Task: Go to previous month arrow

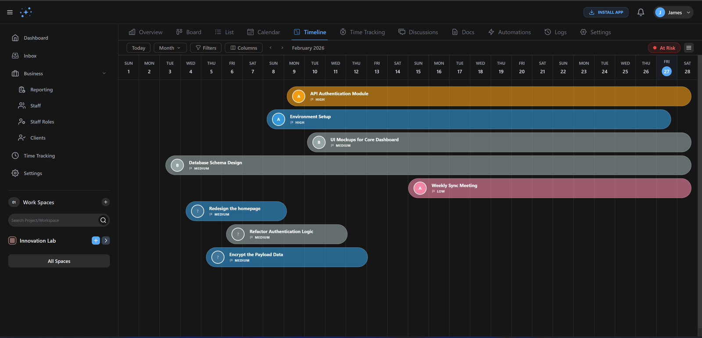Action: point(271,48)
